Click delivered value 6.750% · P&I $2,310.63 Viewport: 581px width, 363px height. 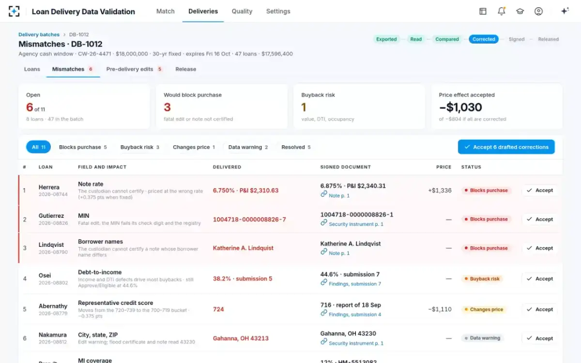click(245, 190)
